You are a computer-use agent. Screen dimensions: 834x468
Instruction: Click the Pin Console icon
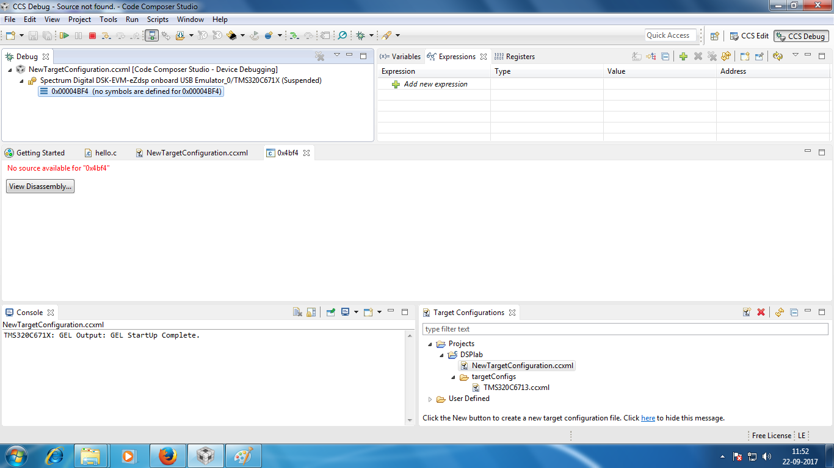[x=330, y=313]
